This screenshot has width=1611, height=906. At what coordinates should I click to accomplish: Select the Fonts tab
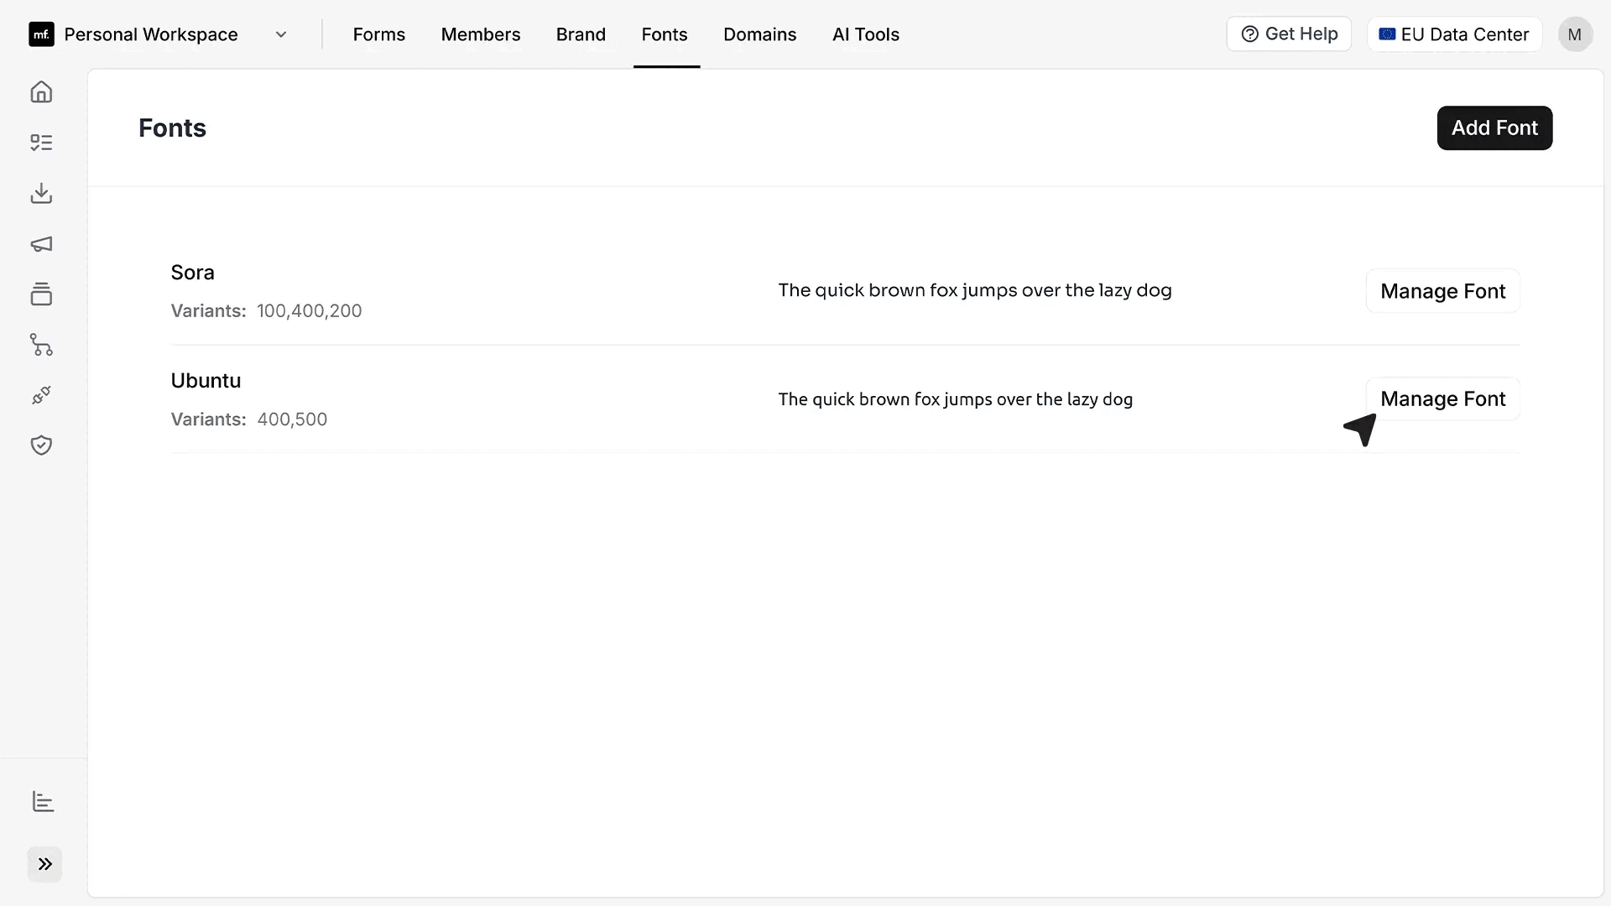(665, 34)
